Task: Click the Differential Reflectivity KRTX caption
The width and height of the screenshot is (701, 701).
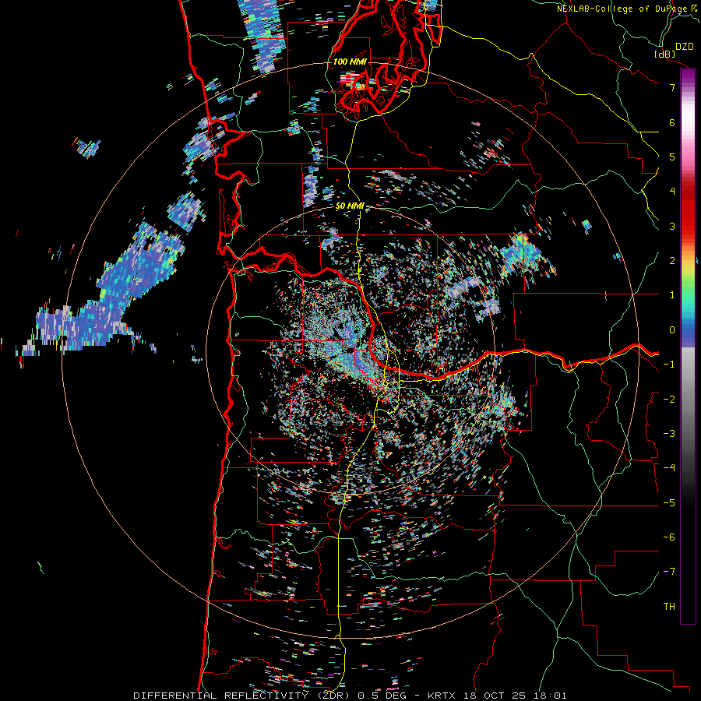Action: click(350, 696)
